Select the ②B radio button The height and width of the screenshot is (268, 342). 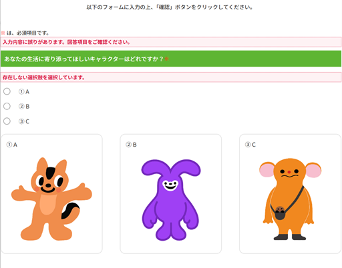(7, 106)
